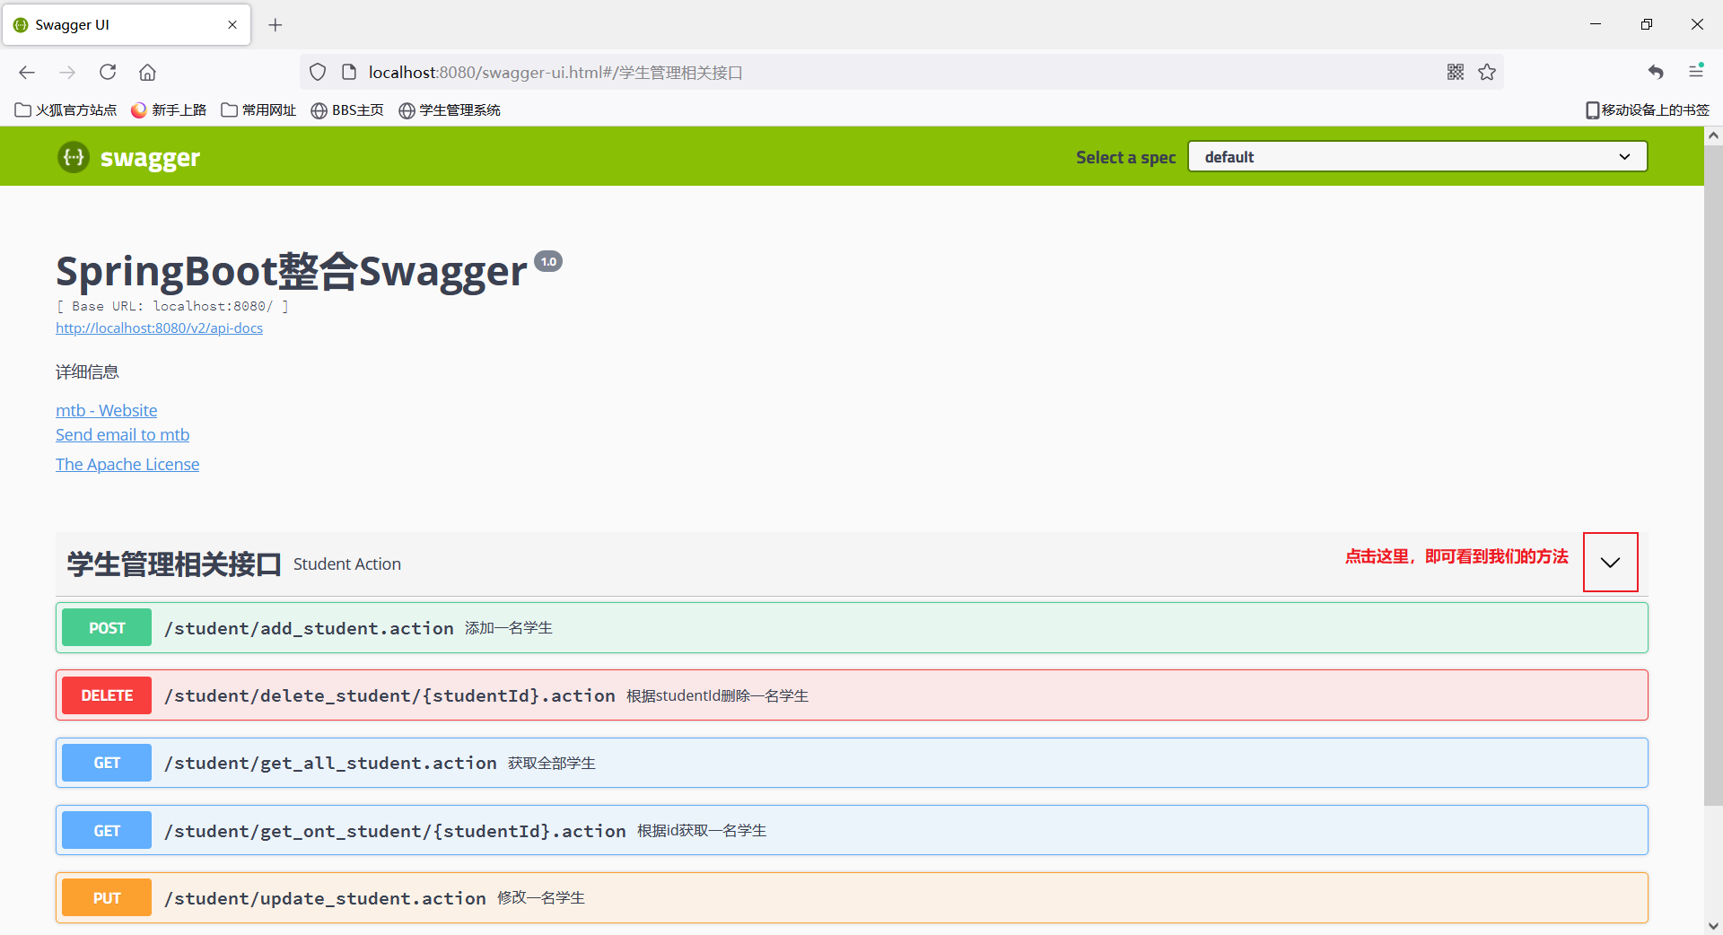Click the Student Action subtitle text

pyautogui.click(x=347, y=564)
